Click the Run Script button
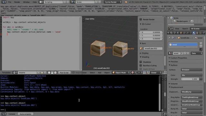Screen dimensions: 206x116 64,72
